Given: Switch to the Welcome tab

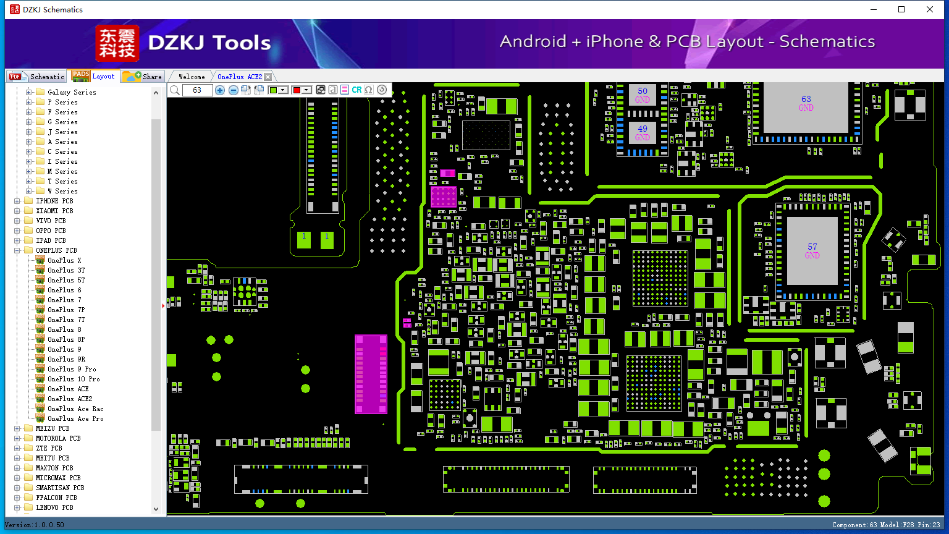Looking at the screenshot, I should (192, 77).
